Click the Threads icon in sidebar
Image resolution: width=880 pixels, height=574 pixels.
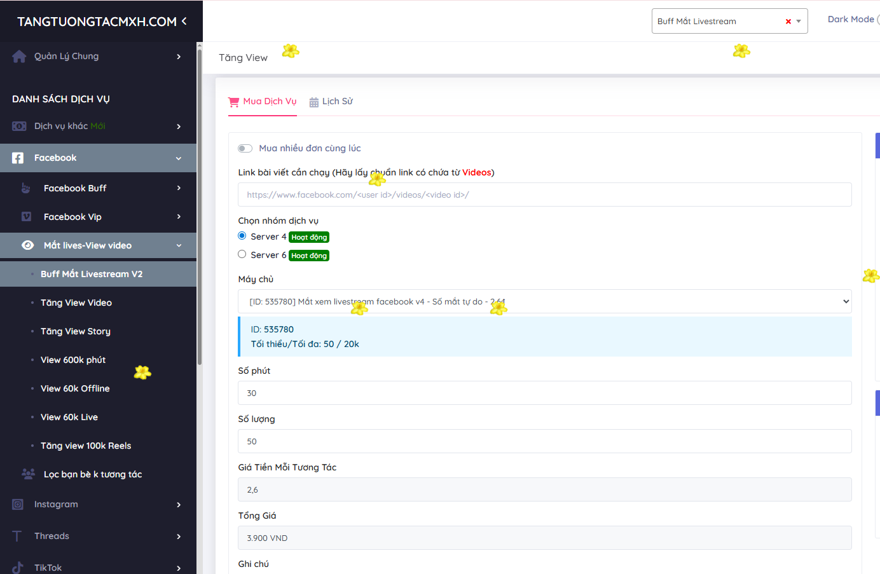pyautogui.click(x=17, y=536)
